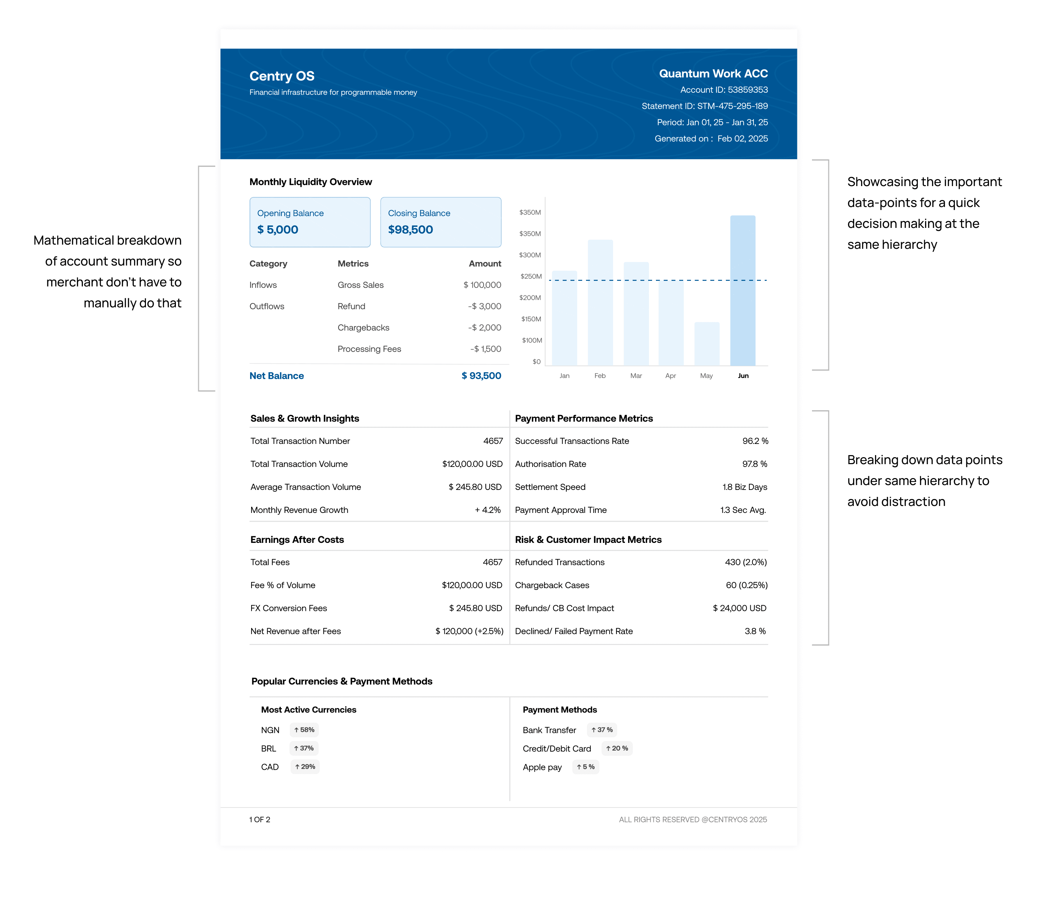Click the CAD 29% up-arrow badge

[x=305, y=767]
